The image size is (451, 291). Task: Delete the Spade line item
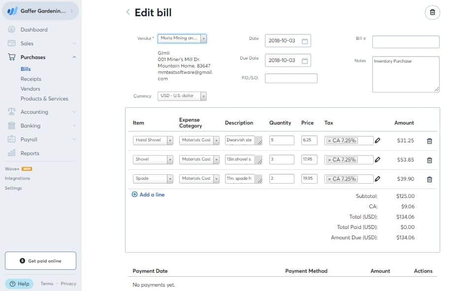[429, 179]
